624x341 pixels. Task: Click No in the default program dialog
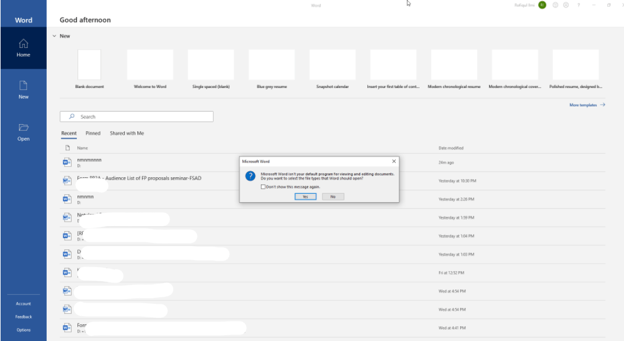click(333, 197)
